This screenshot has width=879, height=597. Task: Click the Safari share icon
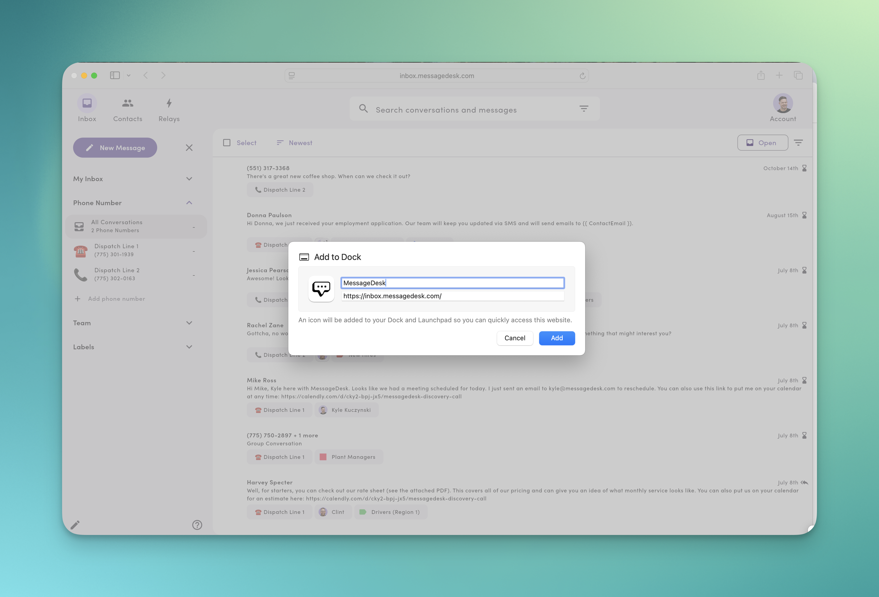(761, 76)
